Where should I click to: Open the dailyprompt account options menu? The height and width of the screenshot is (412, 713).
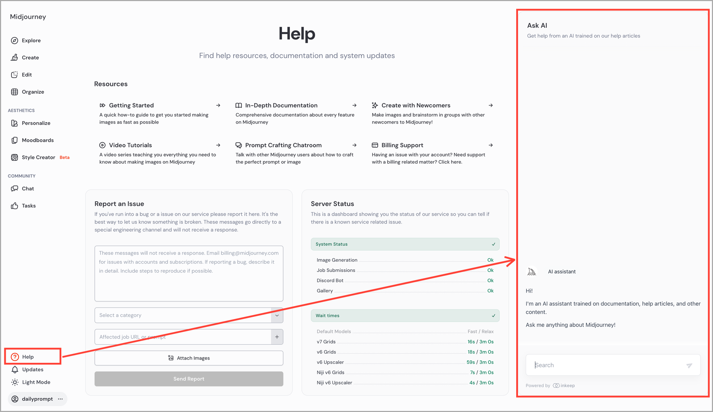tap(60, 399)
